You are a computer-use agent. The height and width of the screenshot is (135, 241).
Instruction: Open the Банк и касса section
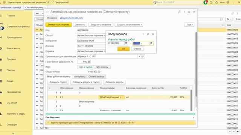(x=13, y=48)
